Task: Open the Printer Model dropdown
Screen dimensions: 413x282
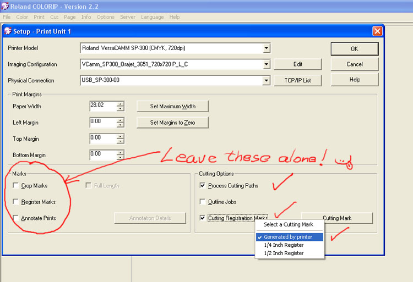Action: (267, 48)
